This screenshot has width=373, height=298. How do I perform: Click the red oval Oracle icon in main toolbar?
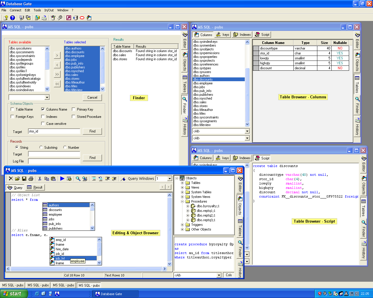82,18
